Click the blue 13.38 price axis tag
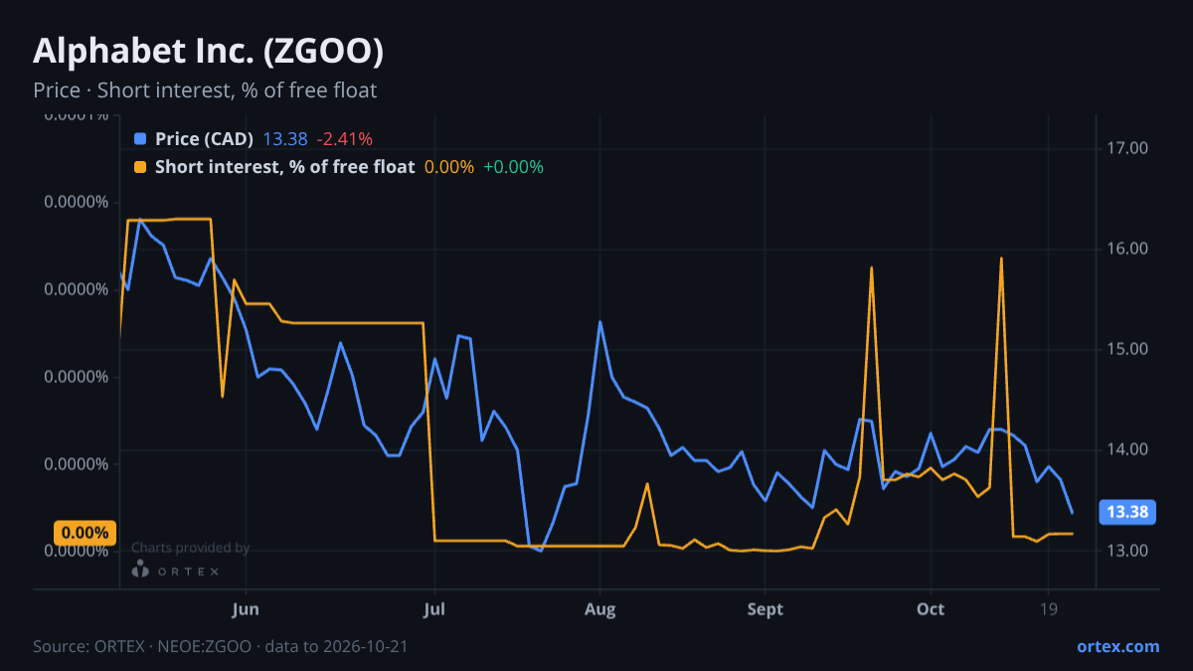This screenshot has width=1193, height=671. tap(1127, 513)
